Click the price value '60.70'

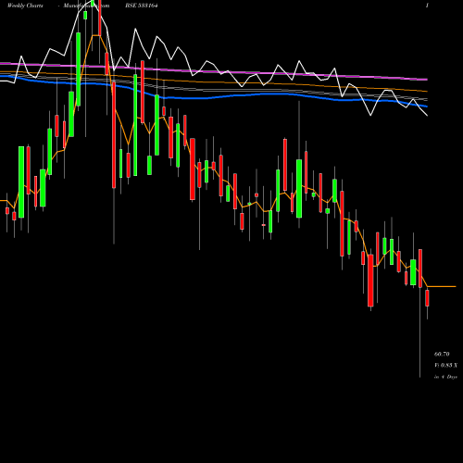pos(442,354)
